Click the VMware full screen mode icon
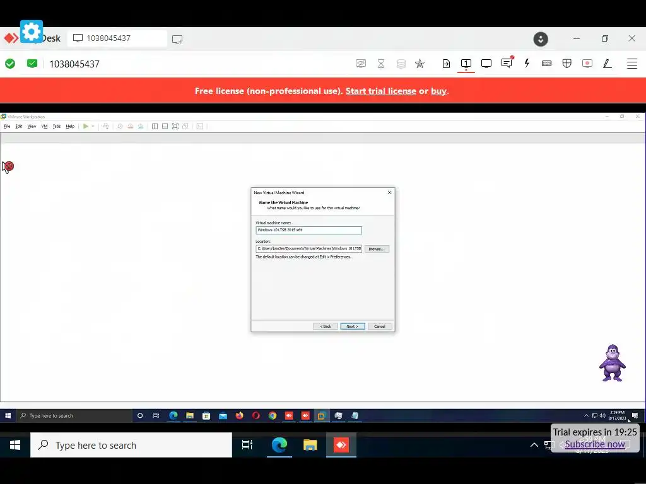Viewport: 646px width, 484px height. [x=175, y=126]
